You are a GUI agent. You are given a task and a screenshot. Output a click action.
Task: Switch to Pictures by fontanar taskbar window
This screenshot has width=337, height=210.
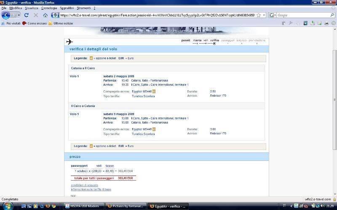pos(126,206)
